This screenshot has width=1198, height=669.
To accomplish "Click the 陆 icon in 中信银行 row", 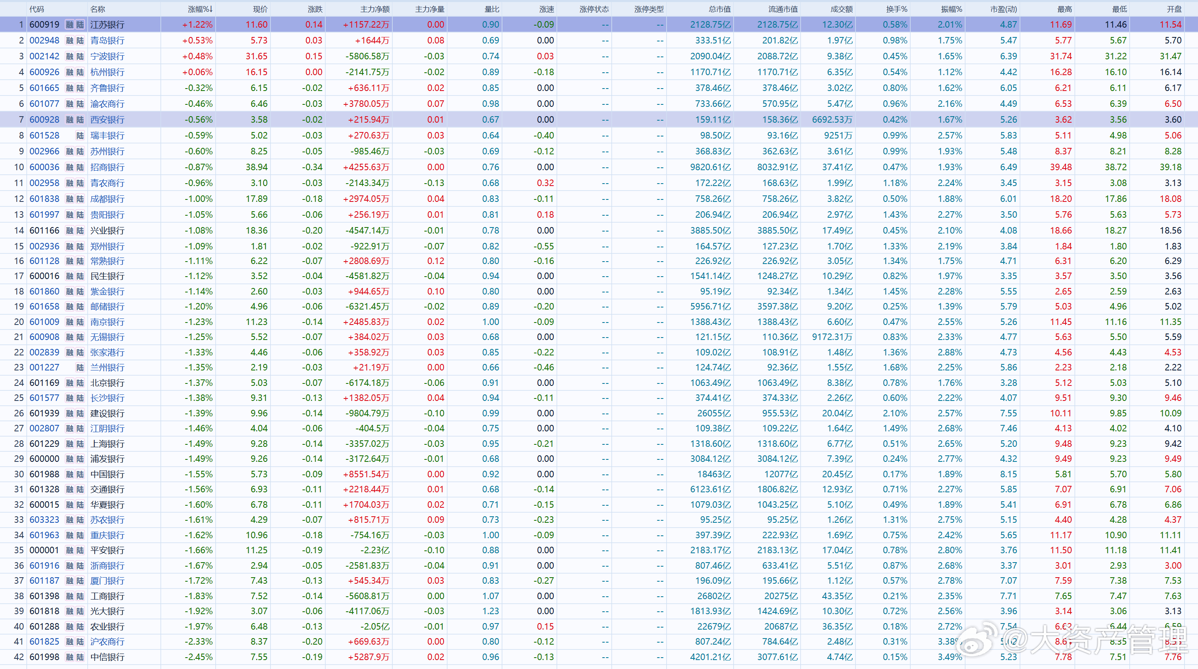I will [80, 656].
